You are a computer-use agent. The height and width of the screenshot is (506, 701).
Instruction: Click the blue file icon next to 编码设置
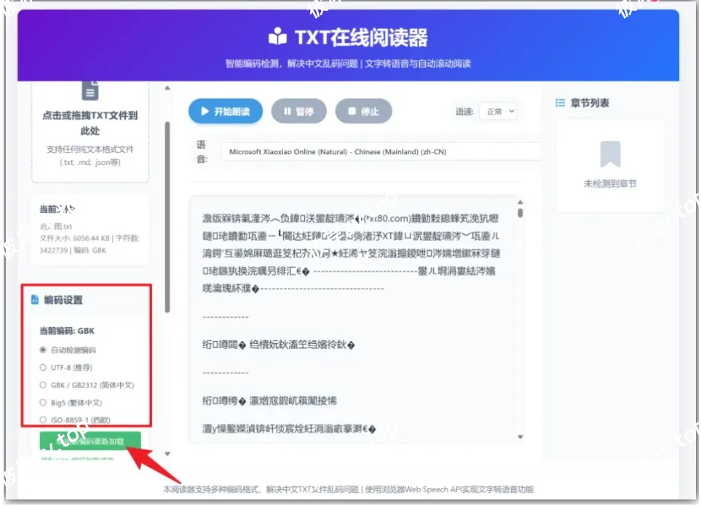(x=34, y=300)
